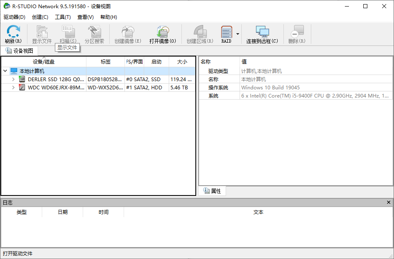Click the 属性 (Properties) tab
This screenshot has height=259, width=394.
[213, 191]
